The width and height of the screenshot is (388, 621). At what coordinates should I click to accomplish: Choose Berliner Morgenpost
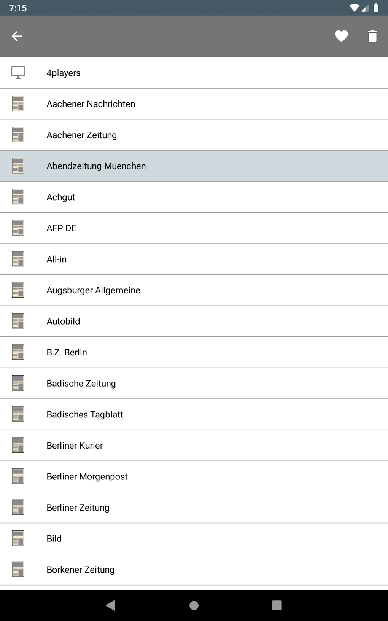pyautogui.click(x=87, y=477)
